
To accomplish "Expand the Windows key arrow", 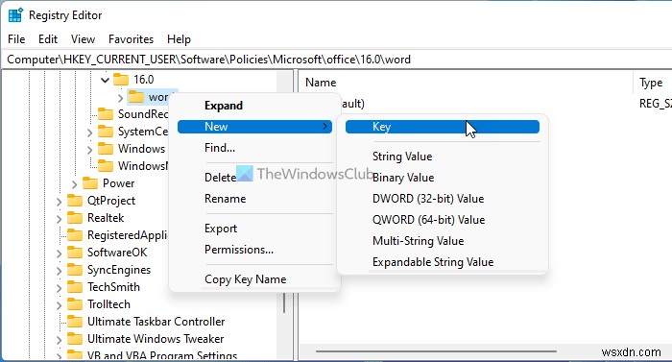I will pyautogui.click(x=89, y=149).
